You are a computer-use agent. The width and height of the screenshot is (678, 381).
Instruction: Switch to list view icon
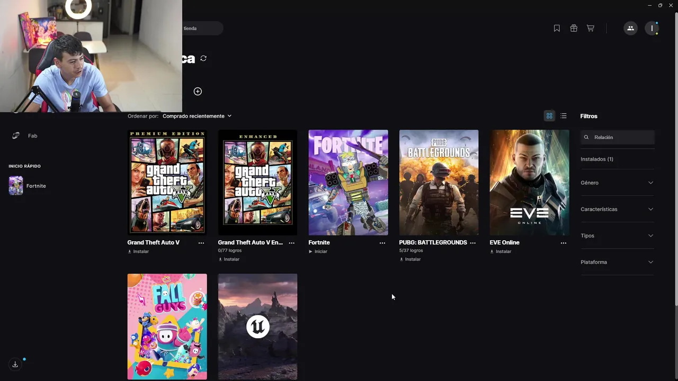(x=564, y=116)
